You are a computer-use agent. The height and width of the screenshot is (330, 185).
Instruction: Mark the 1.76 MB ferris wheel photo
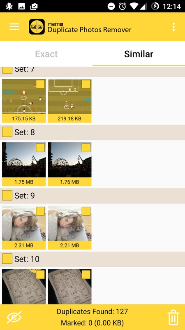point(86,148)
